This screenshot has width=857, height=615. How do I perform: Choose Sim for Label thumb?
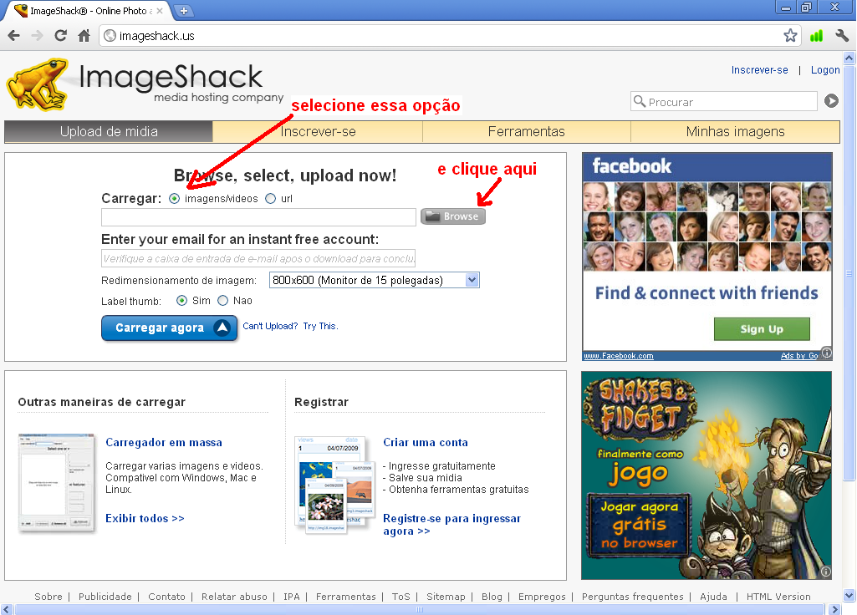(182, 301)
